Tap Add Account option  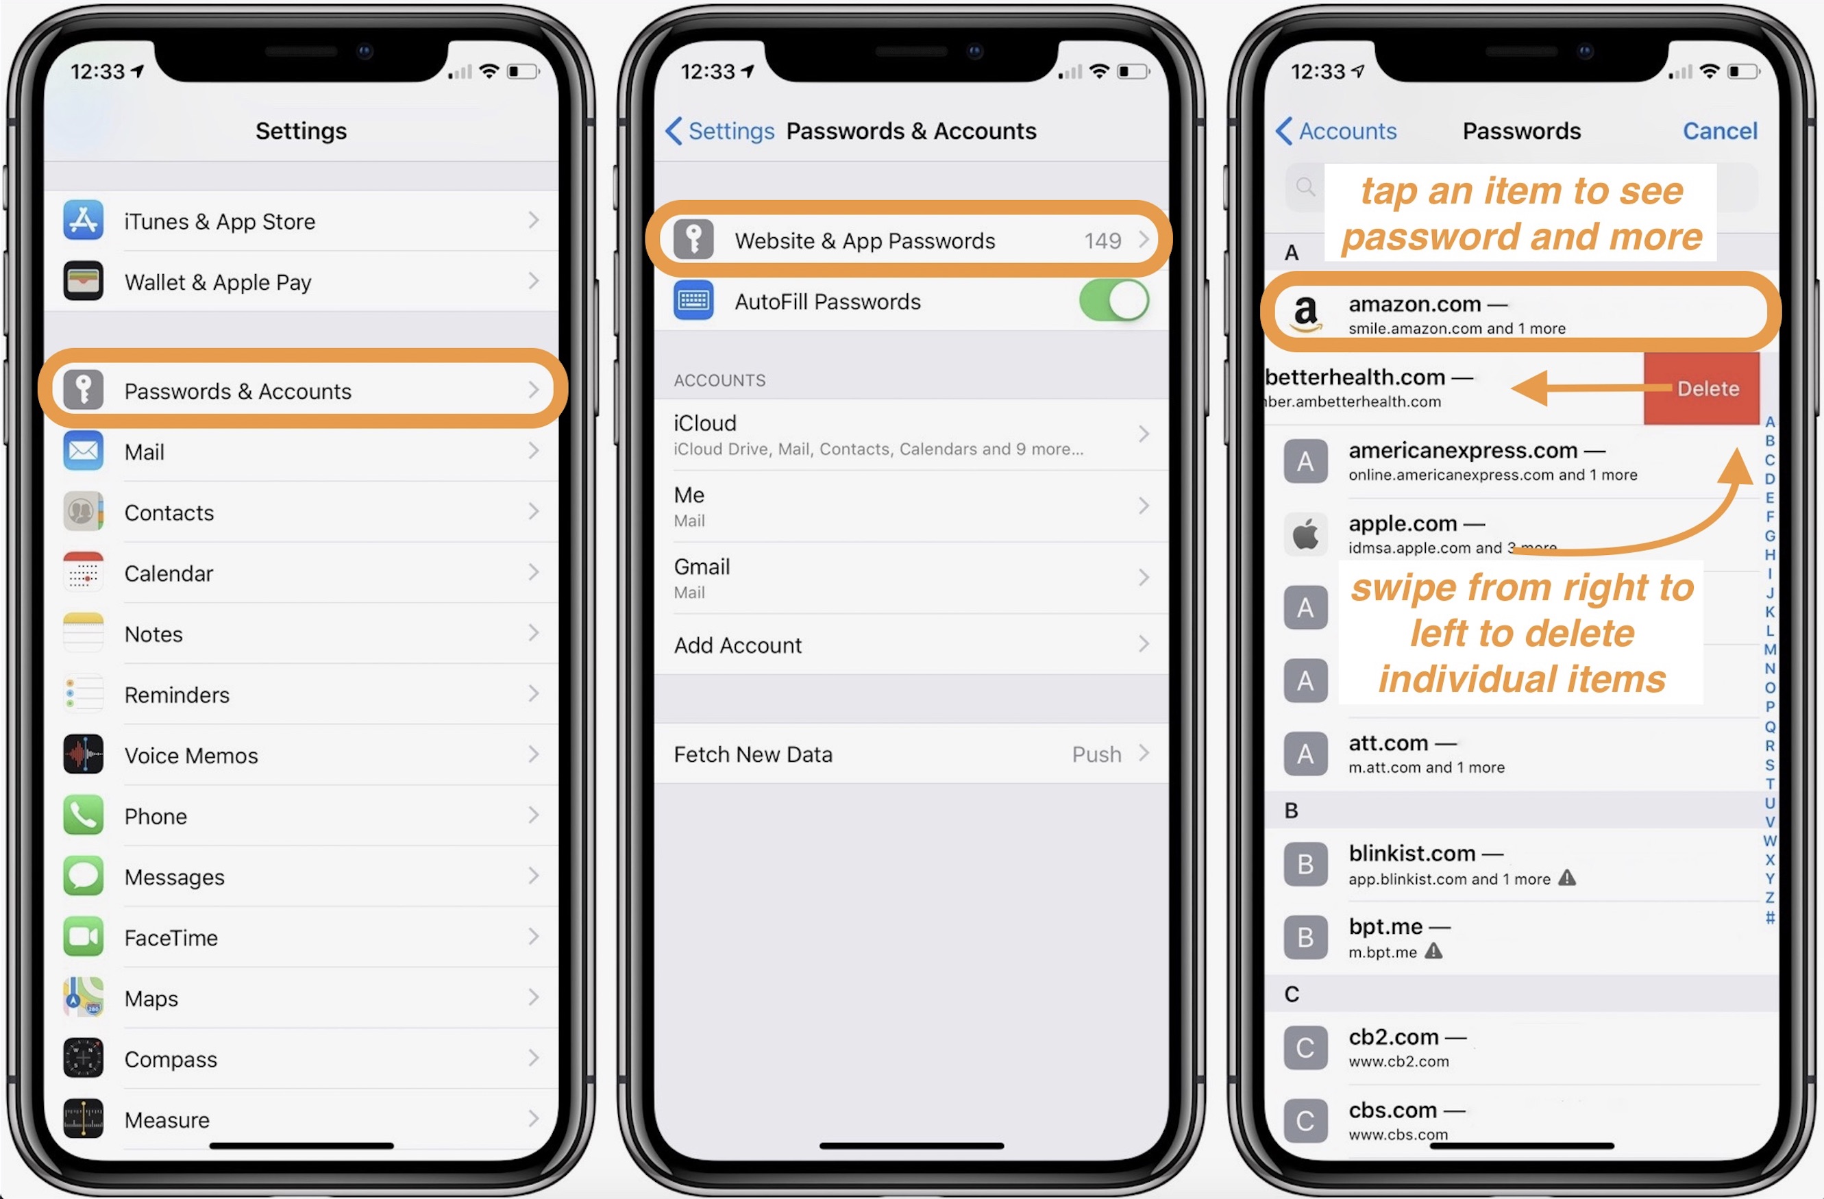point(910,643)
